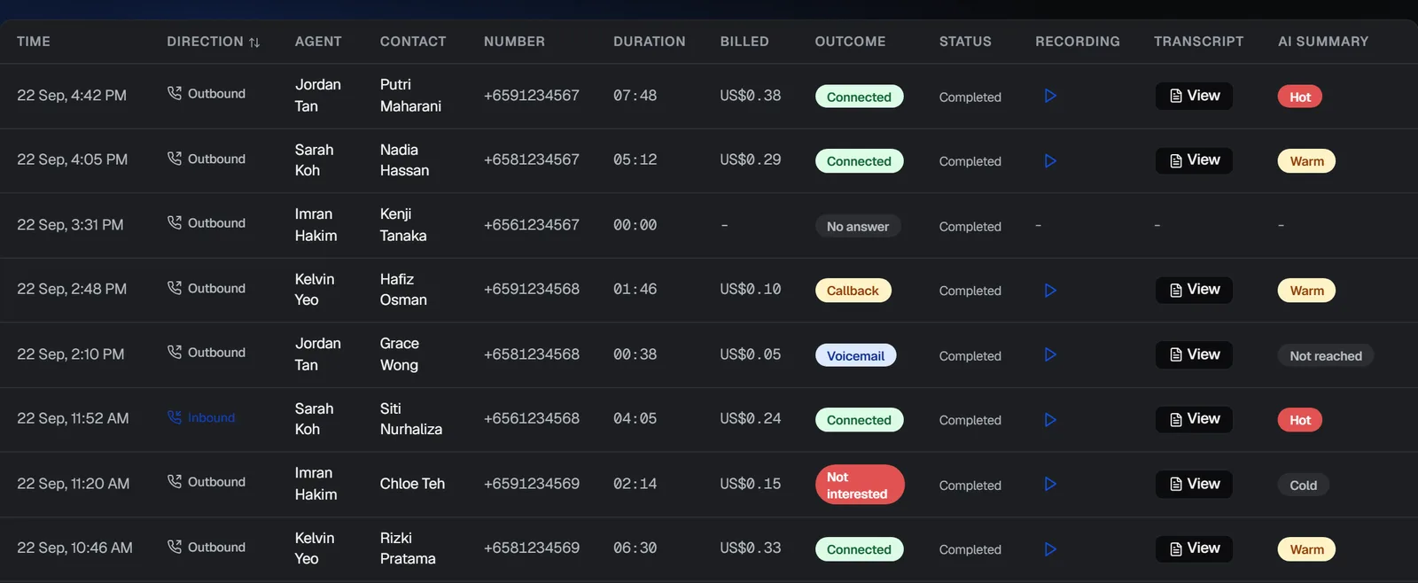Click timestamp 22 Sep, 10:46 AM

[x=74, y=548]
